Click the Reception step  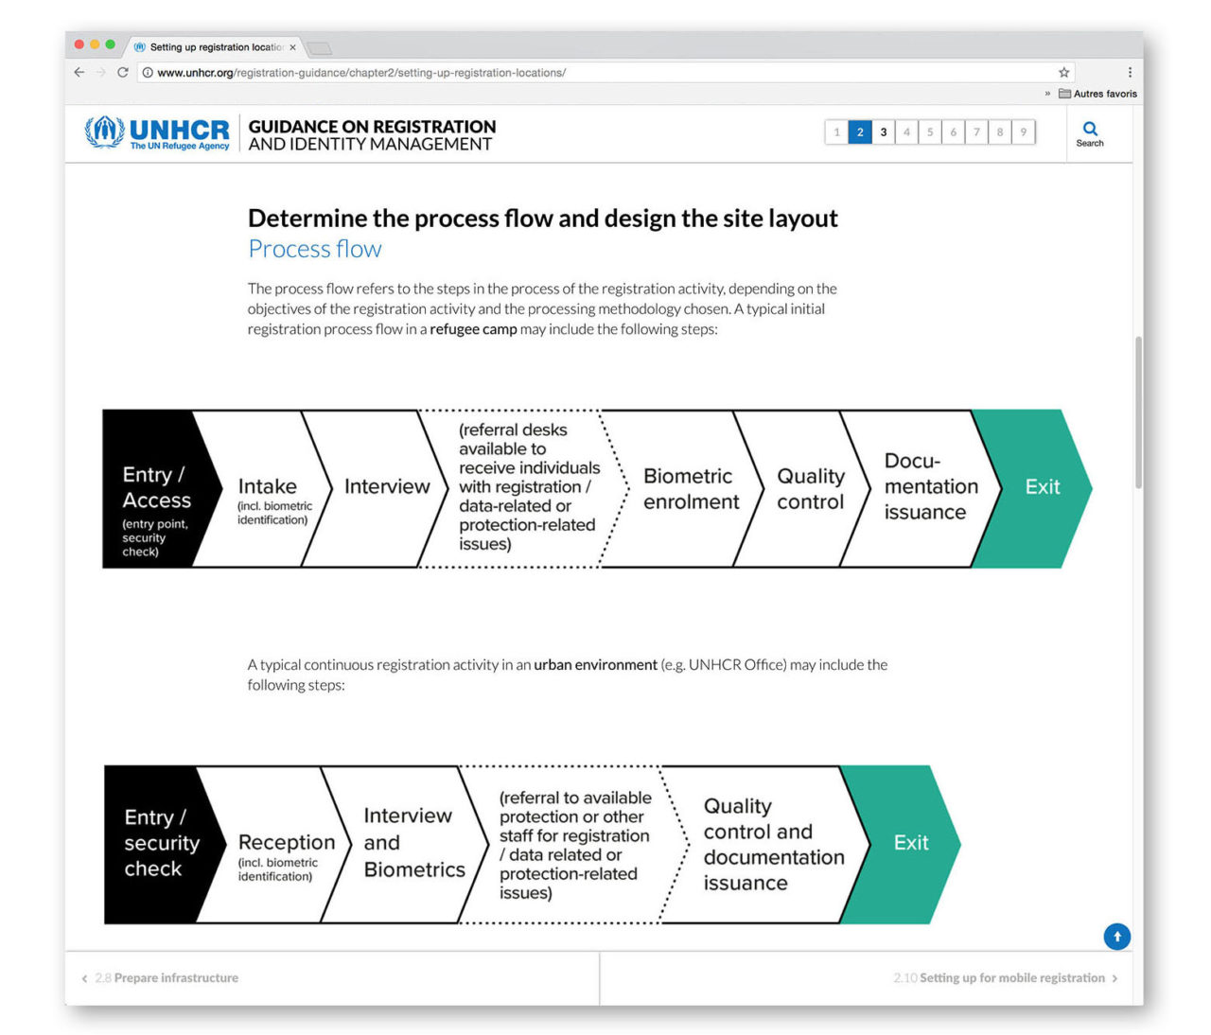[282, 844]
